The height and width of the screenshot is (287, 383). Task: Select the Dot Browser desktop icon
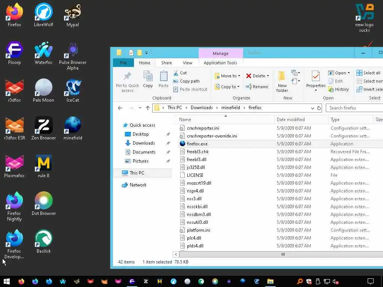(x=43, y=204)
